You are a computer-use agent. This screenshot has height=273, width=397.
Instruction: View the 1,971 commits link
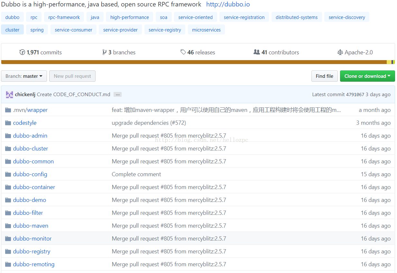[x=41, y=52]
